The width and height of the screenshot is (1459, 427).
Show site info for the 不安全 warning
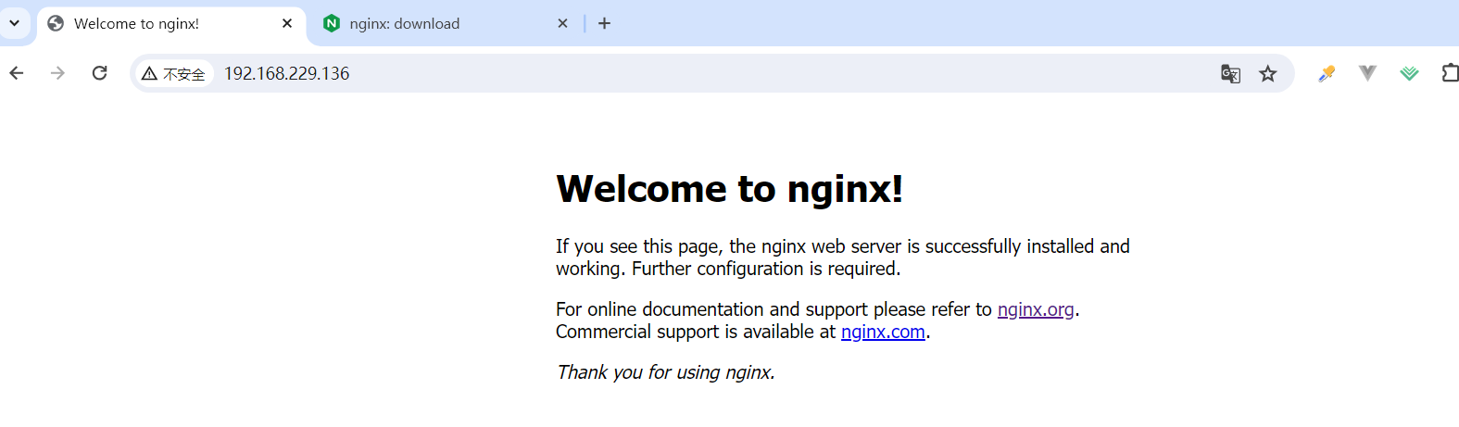174,74
